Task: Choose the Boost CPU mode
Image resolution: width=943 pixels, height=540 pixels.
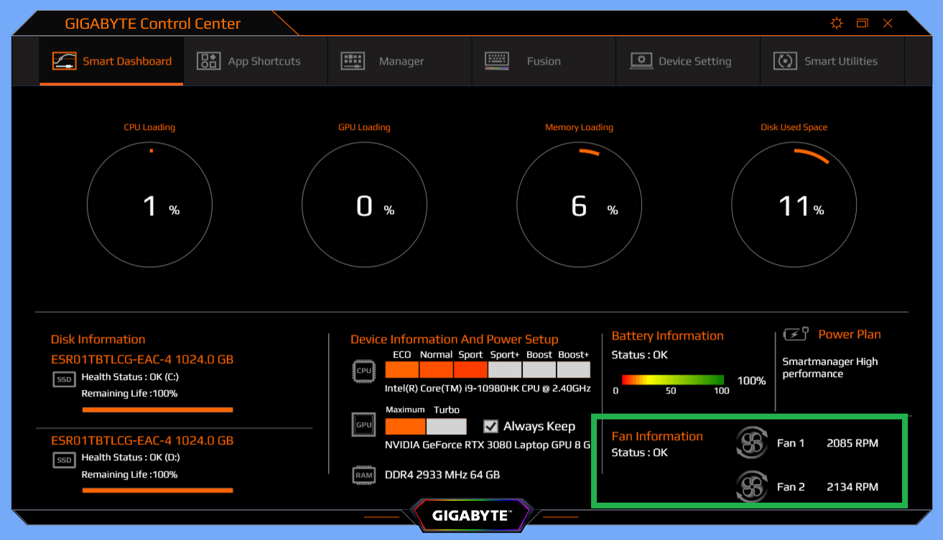Action: click(539, 370)
